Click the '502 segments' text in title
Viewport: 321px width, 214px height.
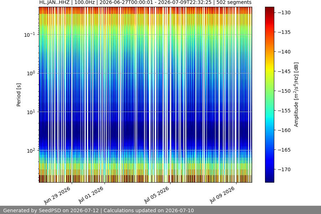[x=234, y=2]
